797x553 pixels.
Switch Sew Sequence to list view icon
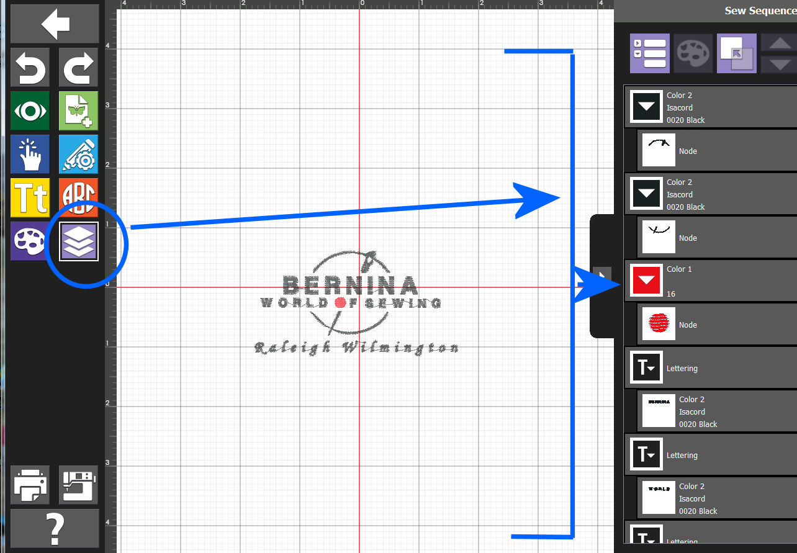point(650,53)
